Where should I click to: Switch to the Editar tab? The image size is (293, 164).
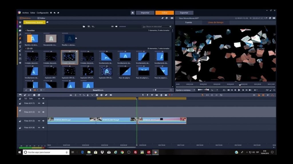[165, 13]
